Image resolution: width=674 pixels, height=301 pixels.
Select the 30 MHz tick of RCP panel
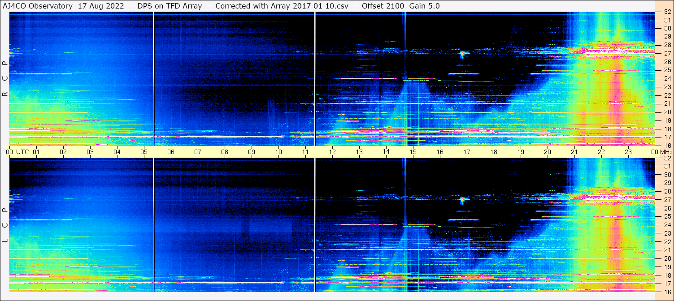point(667,28)
